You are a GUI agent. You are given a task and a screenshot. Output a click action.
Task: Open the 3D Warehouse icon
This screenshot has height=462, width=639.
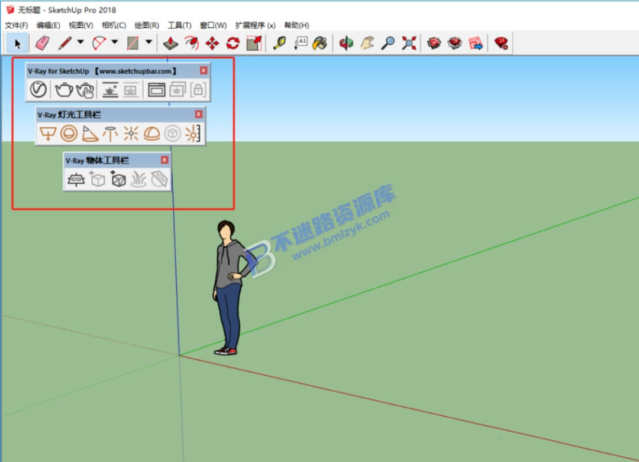(x=434, y=43)
